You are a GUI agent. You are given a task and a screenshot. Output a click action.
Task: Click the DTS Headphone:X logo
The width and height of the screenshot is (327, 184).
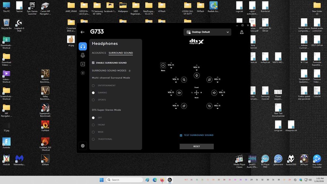pos(197,42)
